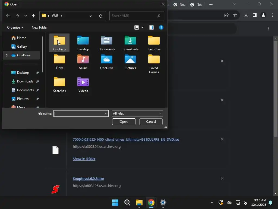Open the Saved Games folder
Image resolution: width=278 pixels, height=209 pixels.
154,64
